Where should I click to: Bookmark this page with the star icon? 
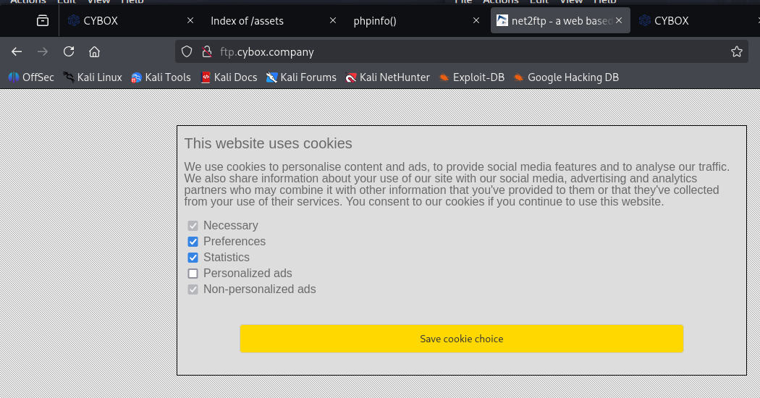coord(736,51)
